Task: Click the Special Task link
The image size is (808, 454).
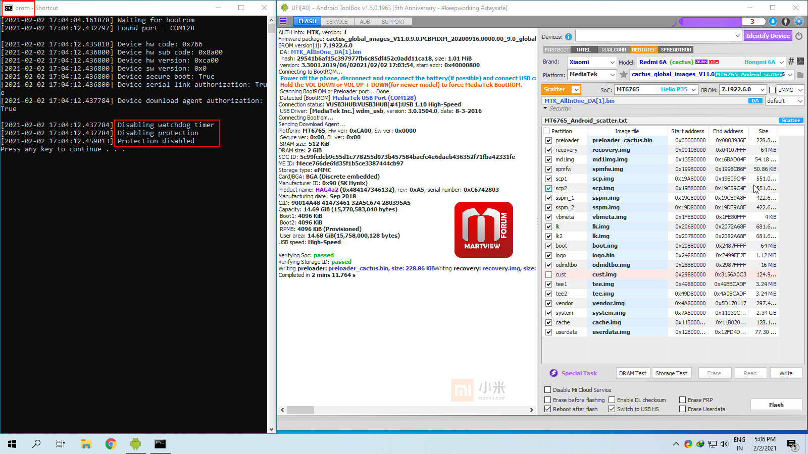Action: pyautogui.click(x=579, y=373)
